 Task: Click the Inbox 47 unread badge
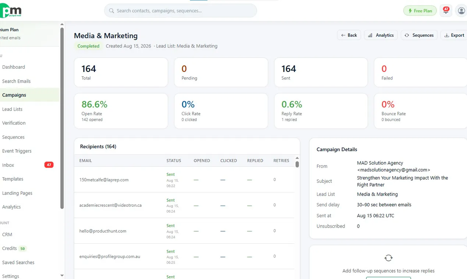(x=49, y=165)
